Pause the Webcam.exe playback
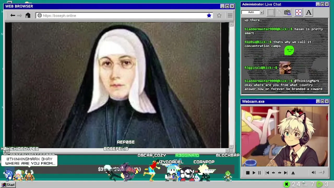This screenshot has height=188, width=334. pyautogui.click(x=259, y=173)
